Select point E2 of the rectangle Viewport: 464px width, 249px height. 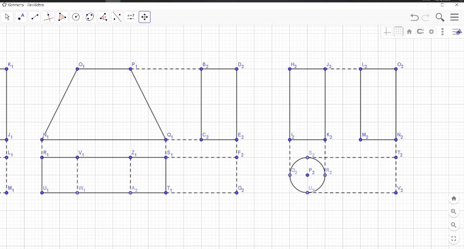tap(237, 139)
